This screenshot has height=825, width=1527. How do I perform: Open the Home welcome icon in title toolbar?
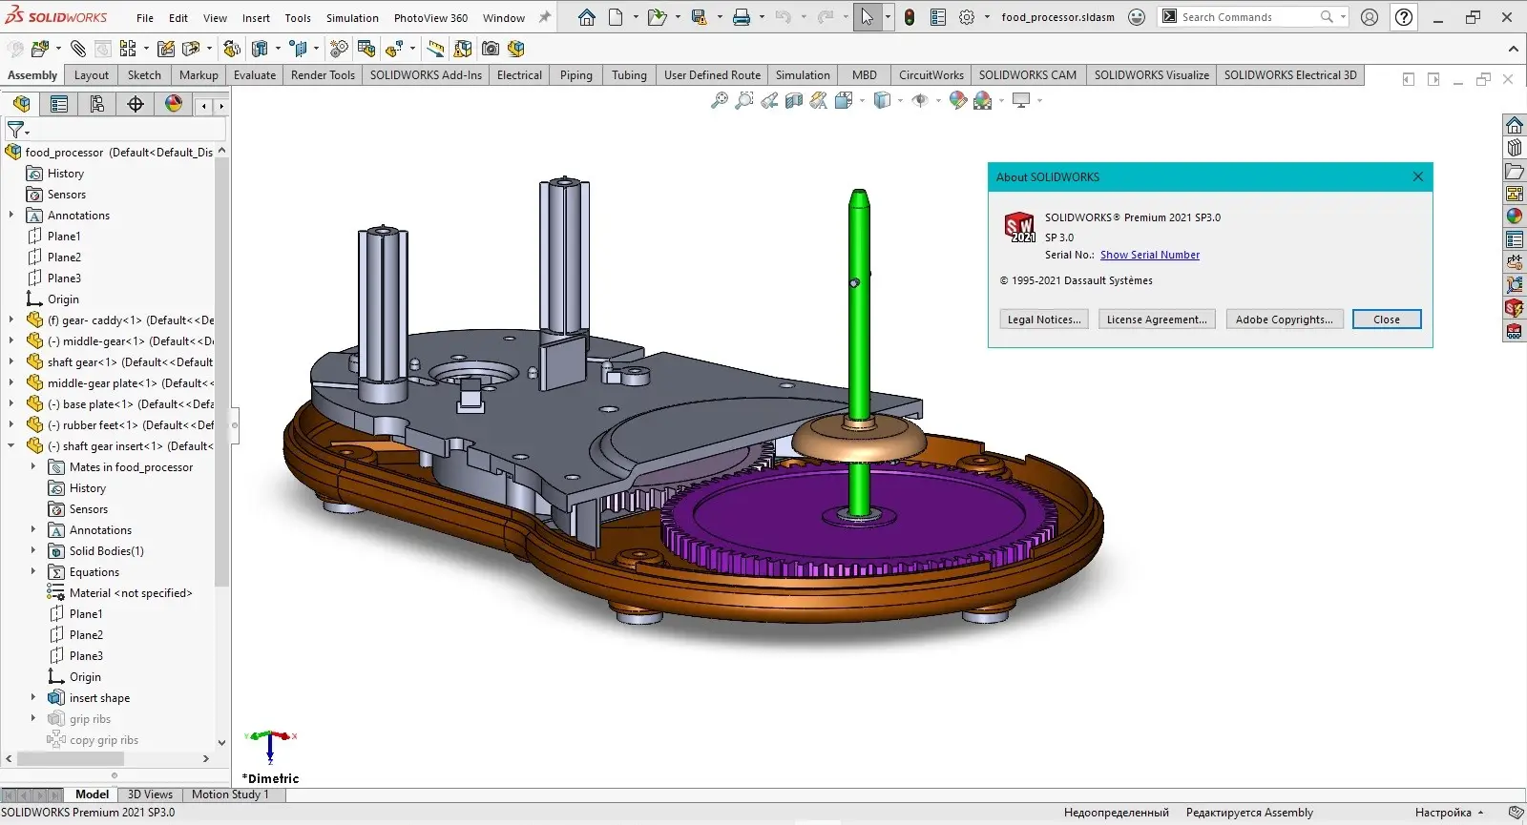[587, 17]
